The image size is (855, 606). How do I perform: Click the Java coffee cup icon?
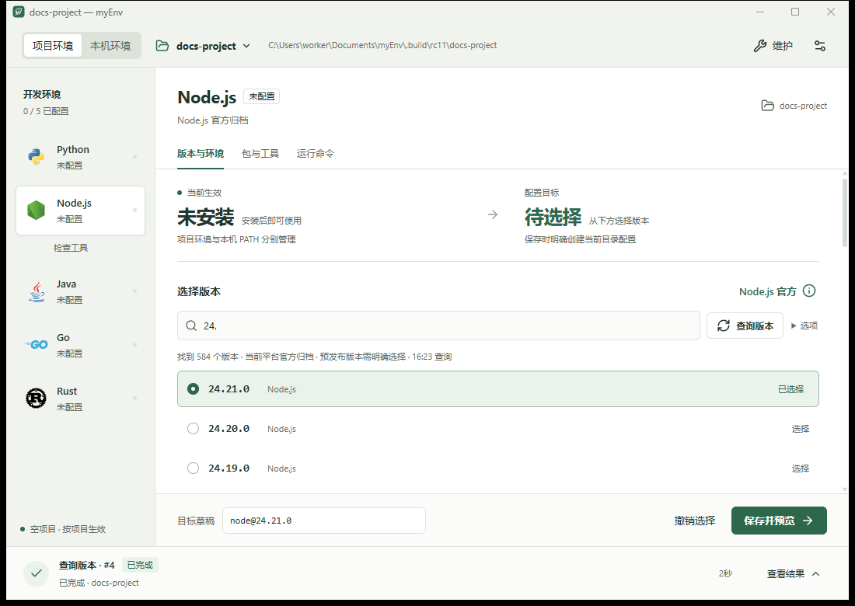[36, 291]
